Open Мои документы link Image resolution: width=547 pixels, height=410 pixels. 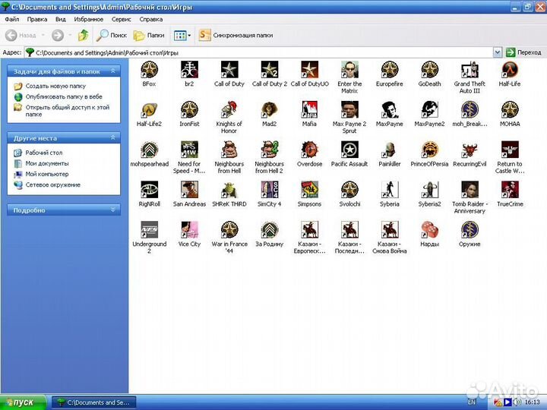[47, 163]
